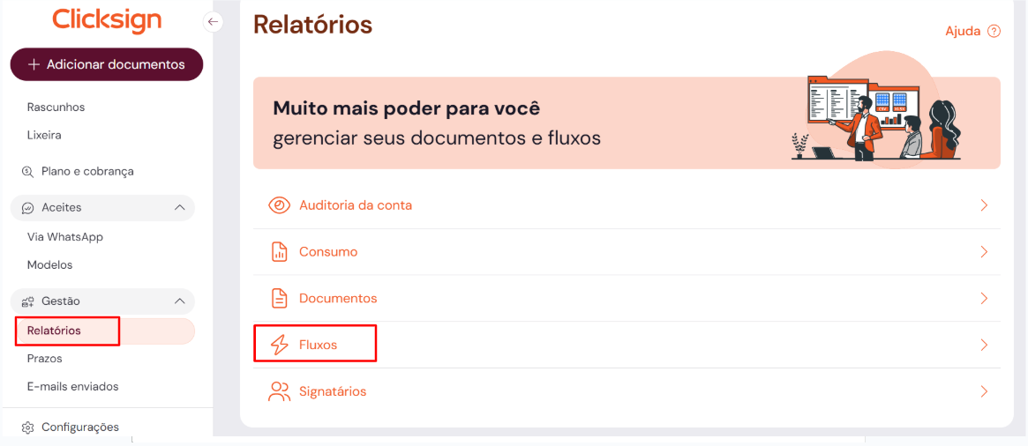Go to E-mails enviados
The height and width of the screenshot is (446, 1028).
click(72, 386)
